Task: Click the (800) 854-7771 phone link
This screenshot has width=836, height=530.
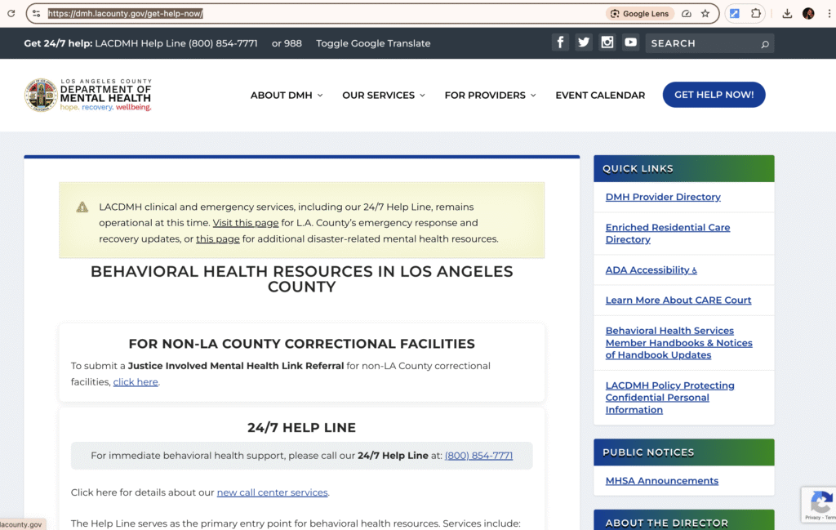Action: click(x=478, y=456)
